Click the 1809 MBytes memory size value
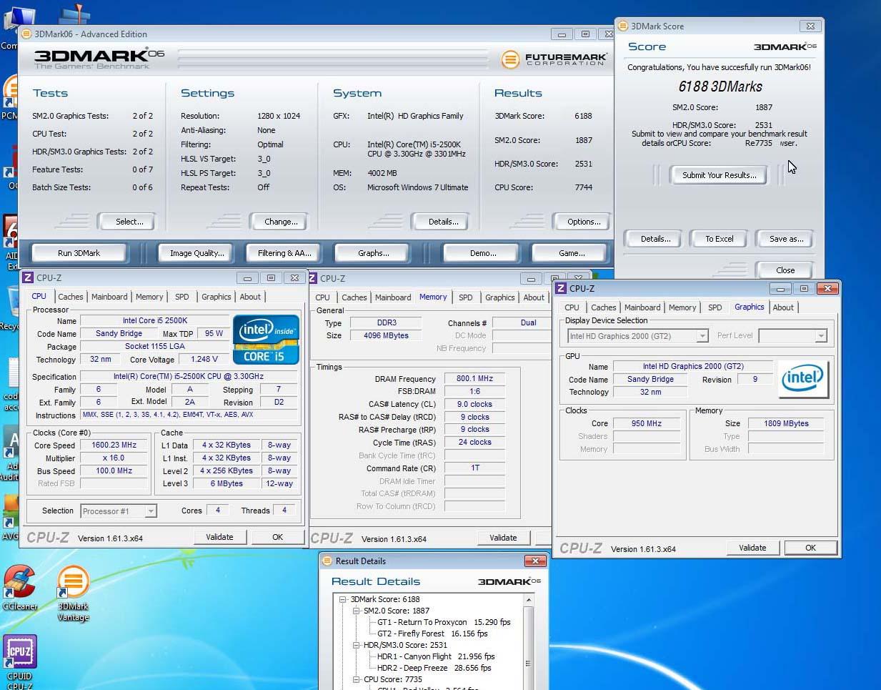 [x=786, y=423]
